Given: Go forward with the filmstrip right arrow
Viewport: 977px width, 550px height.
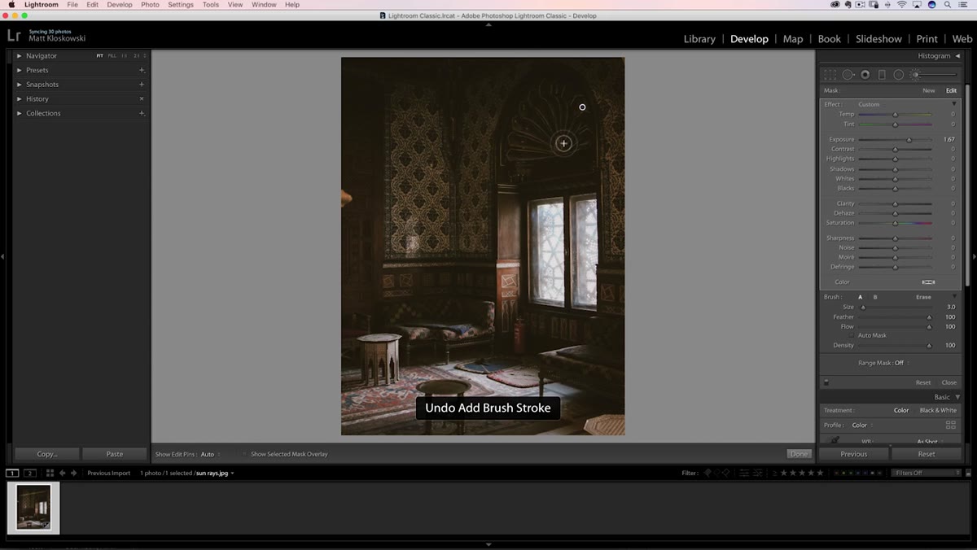Looking at the screenshot, I should (74, 473).
